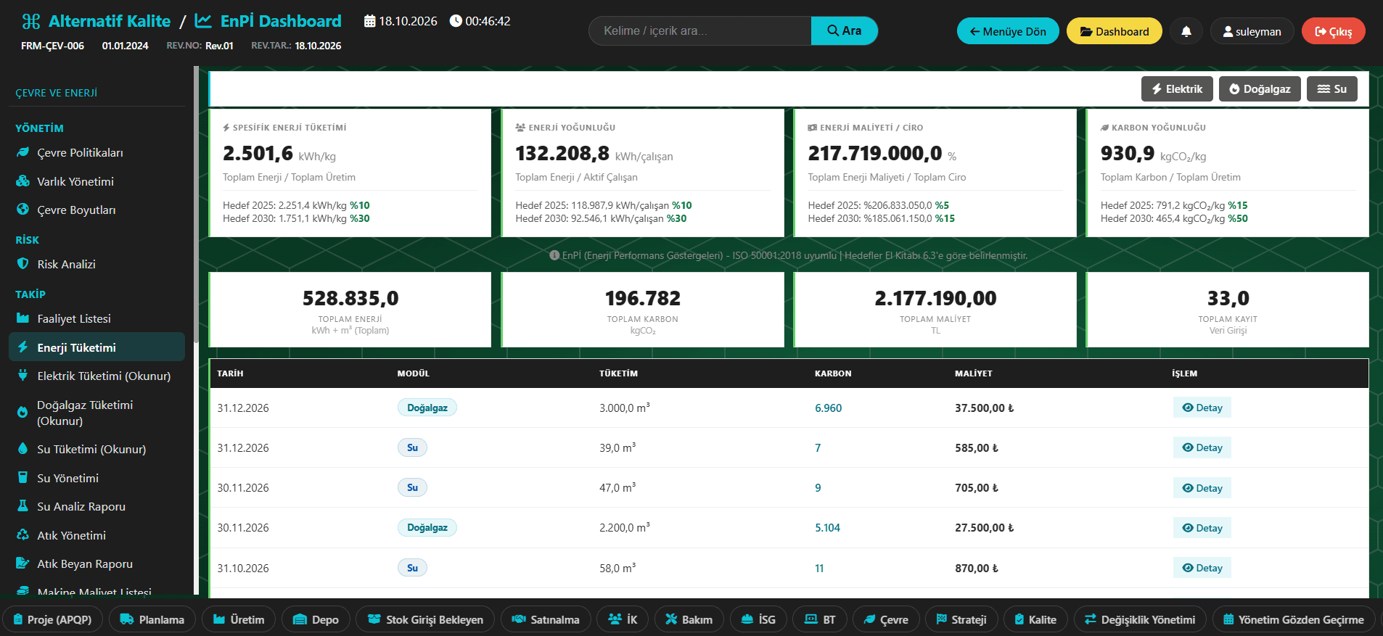Open the Su Yönetimi sidebar item
Image resolution: width=1383 pixels, height=636 pixels.
pos(97,478)
